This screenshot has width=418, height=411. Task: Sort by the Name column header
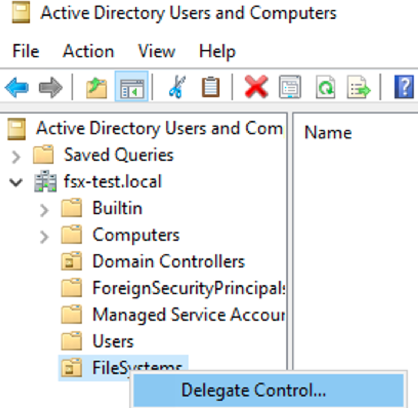328,133
